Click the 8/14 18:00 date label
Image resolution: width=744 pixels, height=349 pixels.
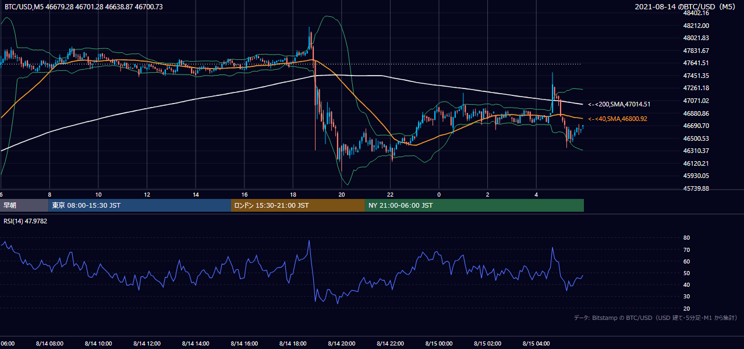click(293, 344)
